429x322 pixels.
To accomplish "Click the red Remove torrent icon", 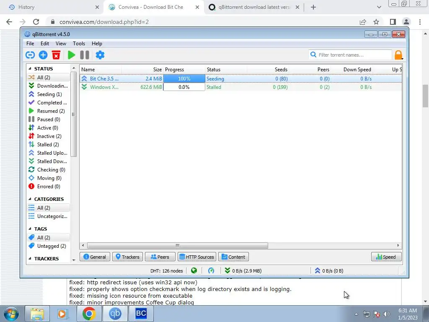I will pyautogui.click(x=56, y=55).
